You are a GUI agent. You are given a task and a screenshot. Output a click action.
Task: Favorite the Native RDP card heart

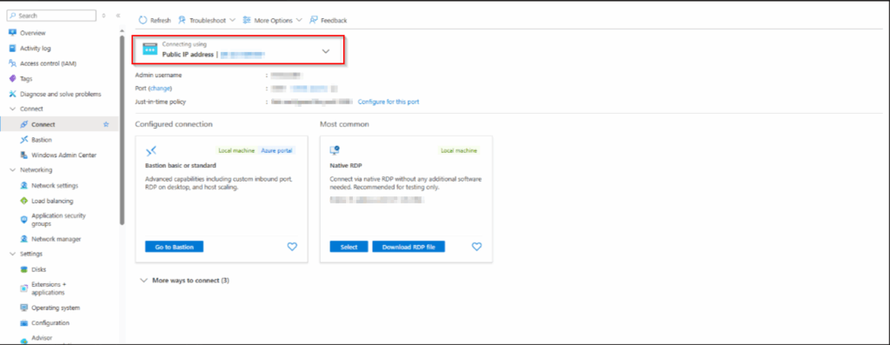[477, 246]
